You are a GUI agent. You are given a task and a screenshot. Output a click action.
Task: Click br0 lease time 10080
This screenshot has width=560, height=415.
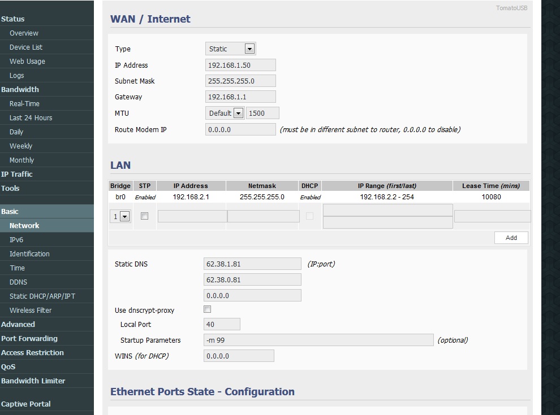point(491,197)
